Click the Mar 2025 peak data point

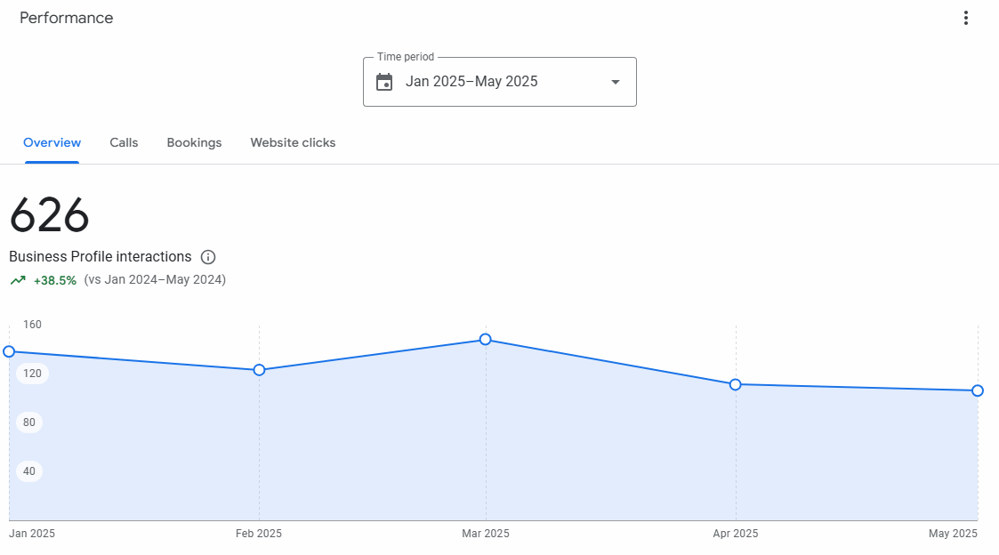[485, 339]
